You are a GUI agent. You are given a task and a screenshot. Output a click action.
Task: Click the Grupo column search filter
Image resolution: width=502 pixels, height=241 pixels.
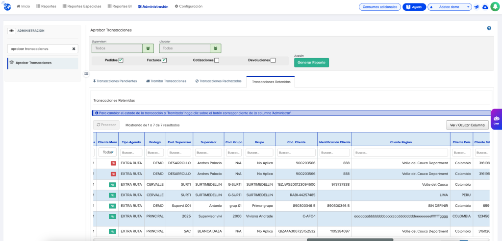point(259,153)
